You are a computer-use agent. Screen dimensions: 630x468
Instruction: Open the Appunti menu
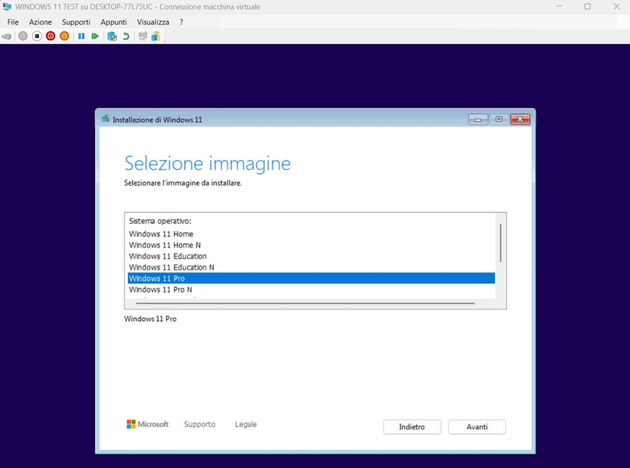point(113,22)
